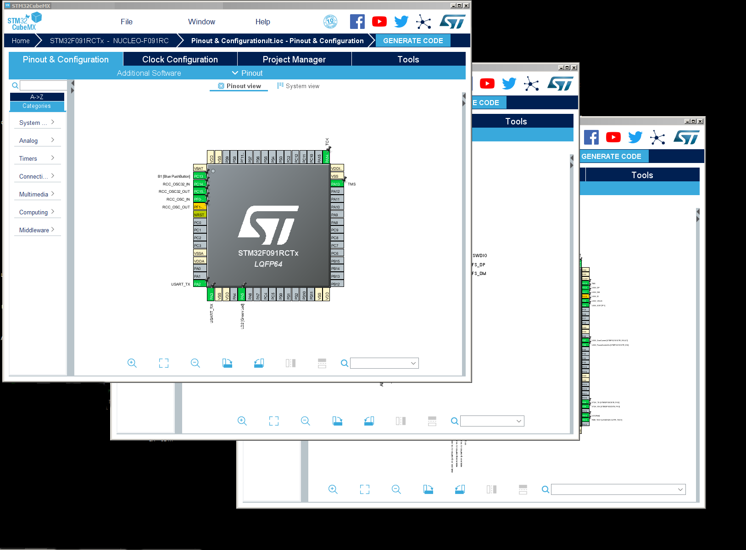Click the 10-year anniversary badge icon

point(330,22)
